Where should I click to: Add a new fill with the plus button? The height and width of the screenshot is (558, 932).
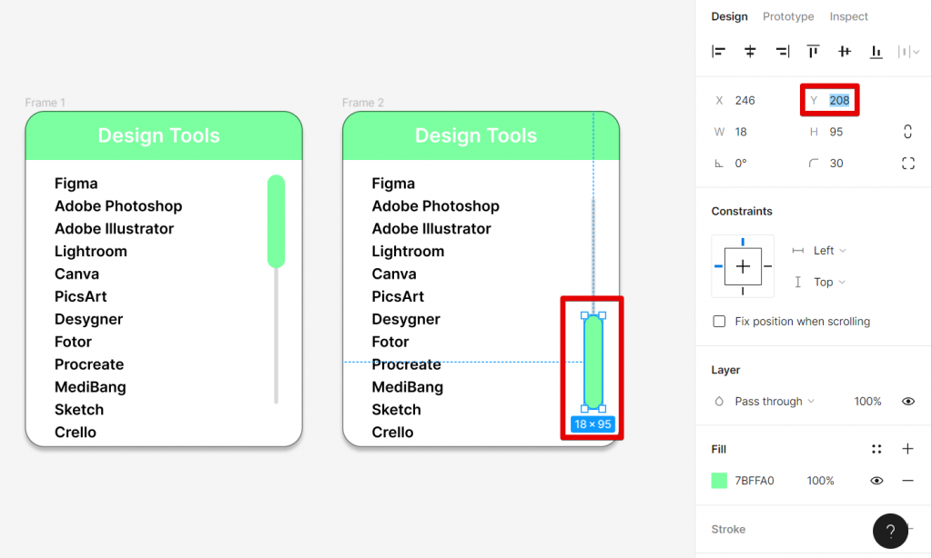[x=909, y=448]
